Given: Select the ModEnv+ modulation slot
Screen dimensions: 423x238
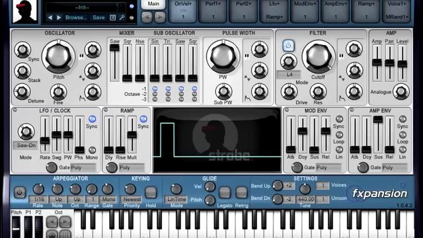Looking at the screenshot, I should pyautogui.click(x=305, y=11).
